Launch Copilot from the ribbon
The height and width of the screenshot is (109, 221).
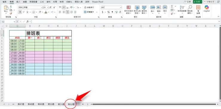[207, 9]
